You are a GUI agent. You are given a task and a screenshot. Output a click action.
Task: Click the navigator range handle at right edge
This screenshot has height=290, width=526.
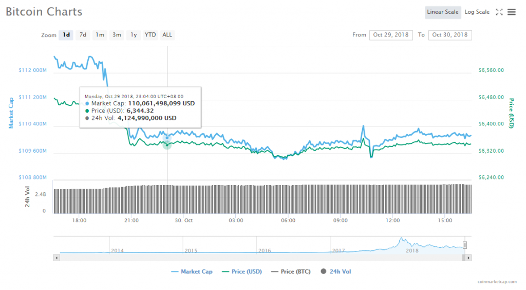click(465, 245)
